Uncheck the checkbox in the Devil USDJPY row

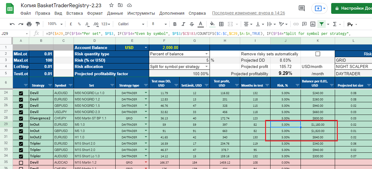21,112
